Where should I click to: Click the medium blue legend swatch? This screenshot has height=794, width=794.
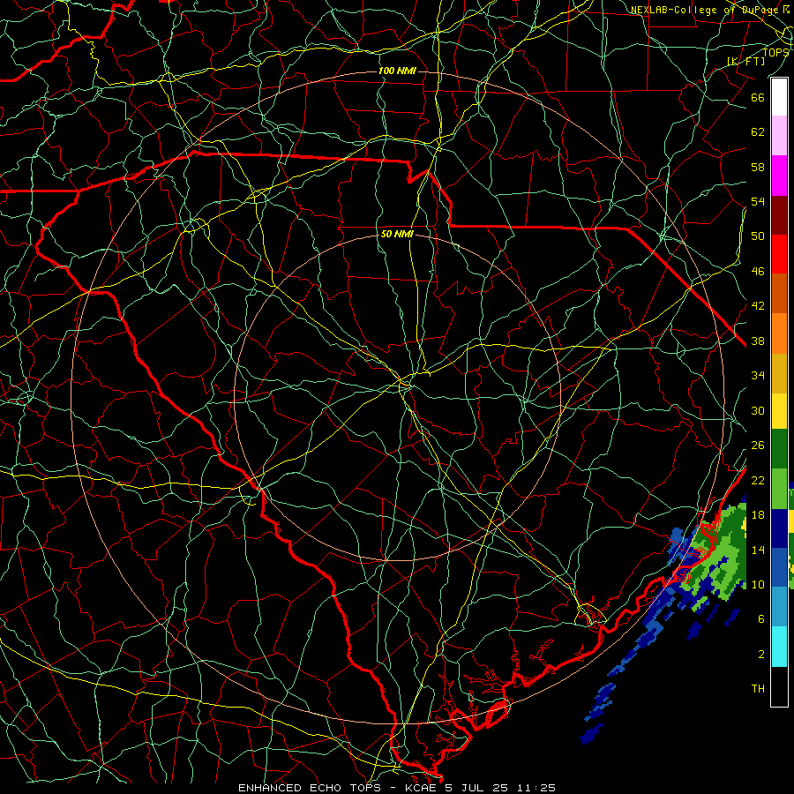(x=779, y=567)
